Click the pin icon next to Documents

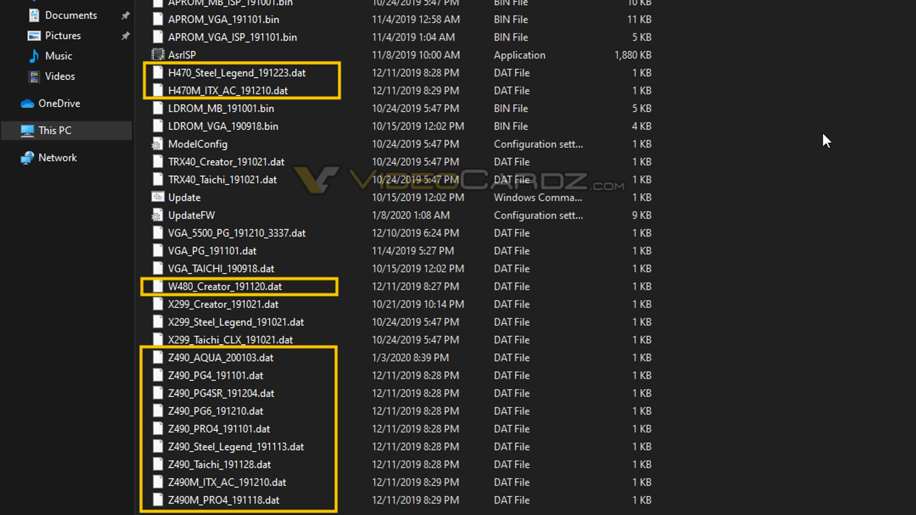[125, 15]
